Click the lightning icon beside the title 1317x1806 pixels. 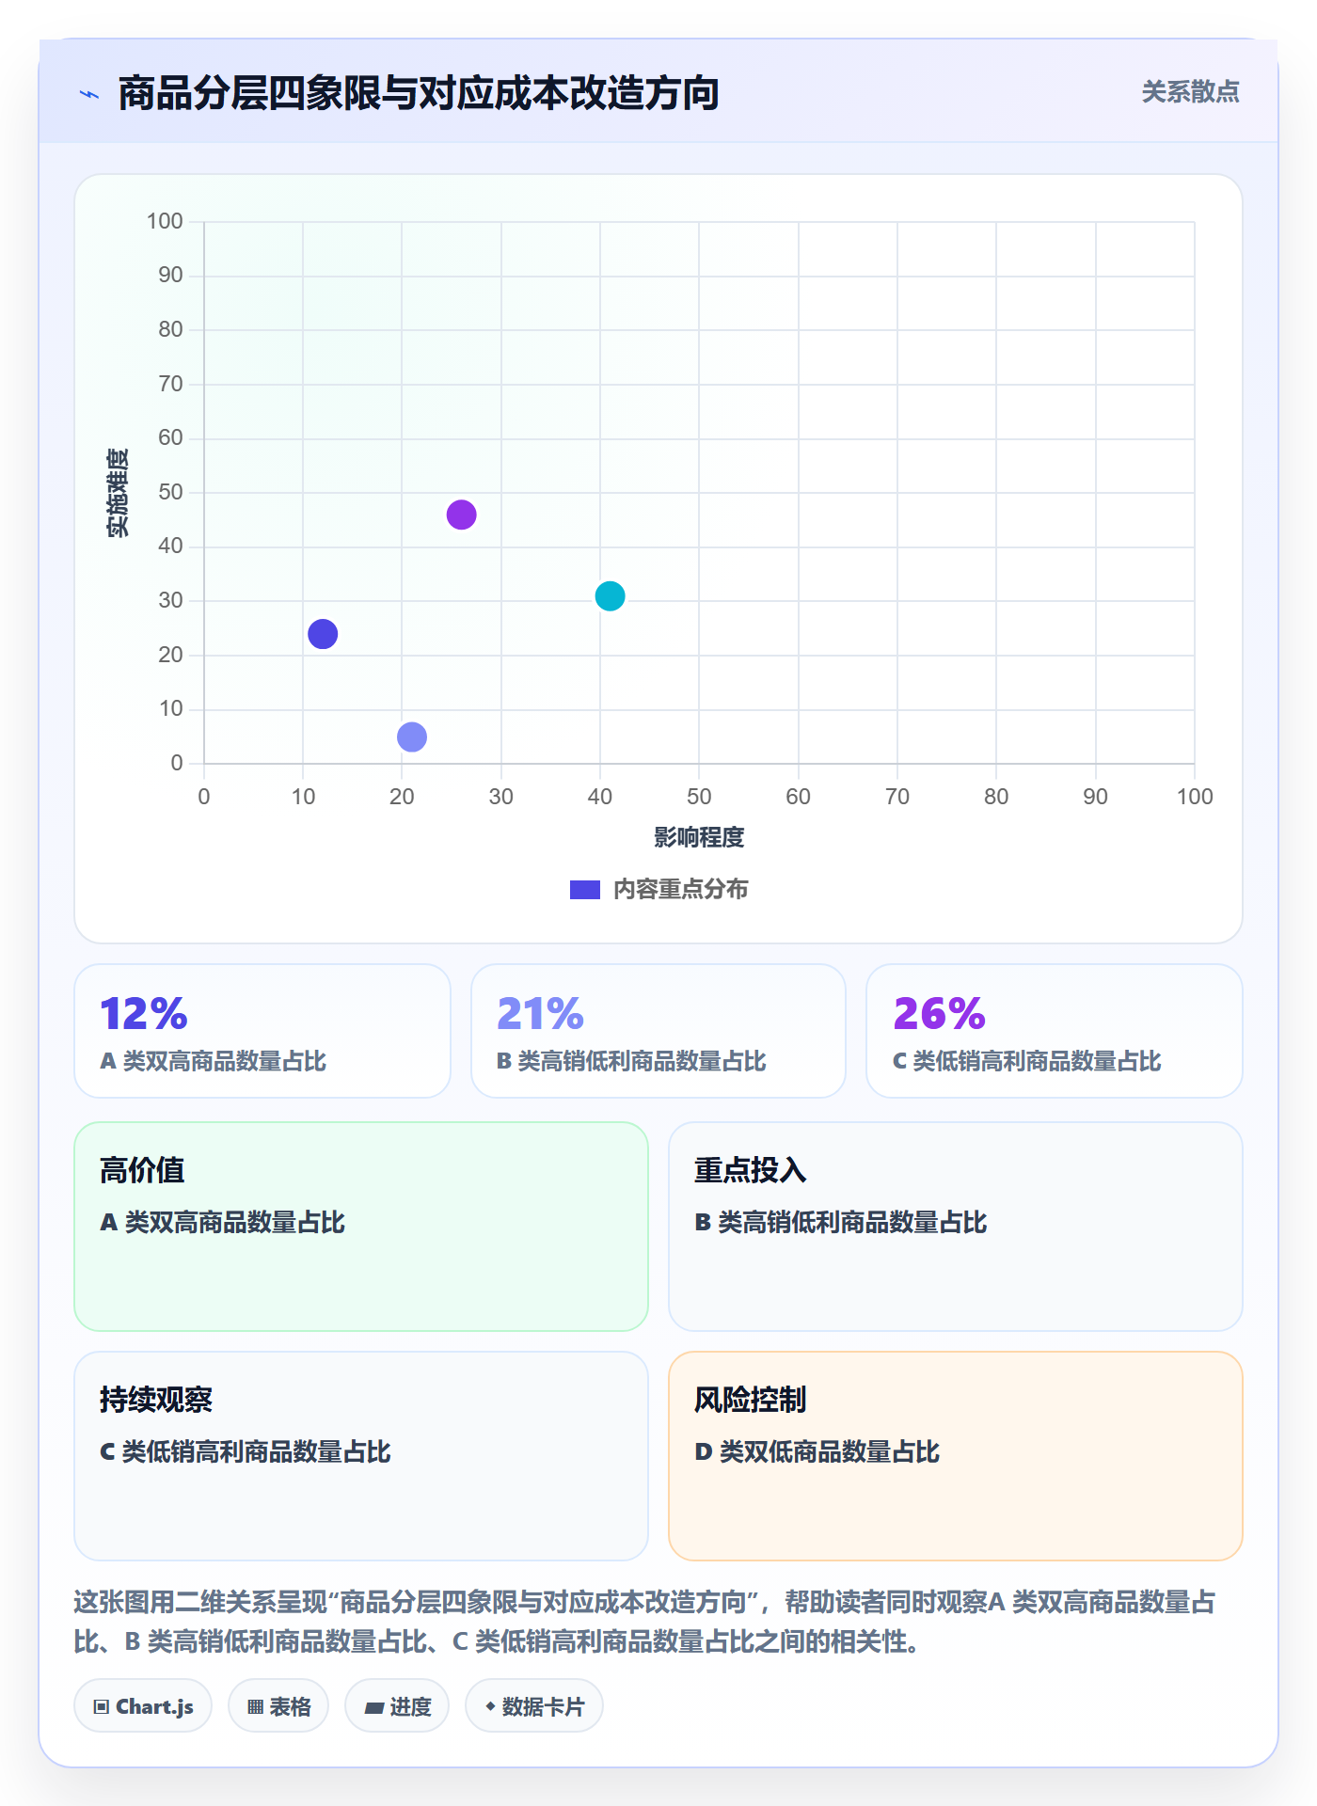click(x=89, y=94)
